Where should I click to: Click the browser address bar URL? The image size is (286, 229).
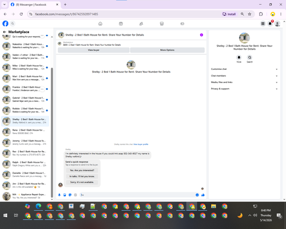[66, 14]
